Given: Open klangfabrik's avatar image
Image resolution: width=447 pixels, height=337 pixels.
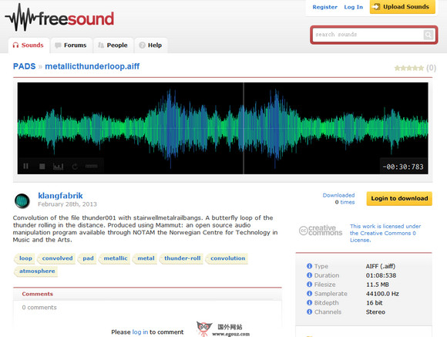Looking at the screenshot, I should coord(22,201).
